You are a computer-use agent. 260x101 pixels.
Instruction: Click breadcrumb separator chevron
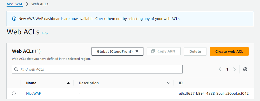27,4
